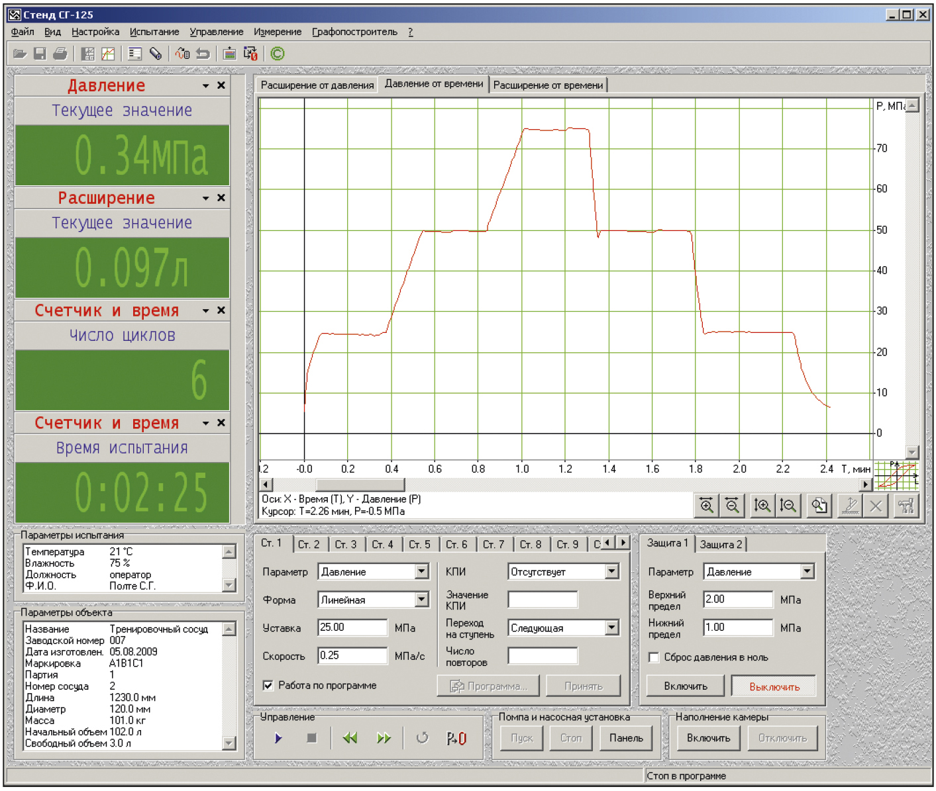Open the 'Переход на ступень' Следующая dropdown

(x=612, y=628)
